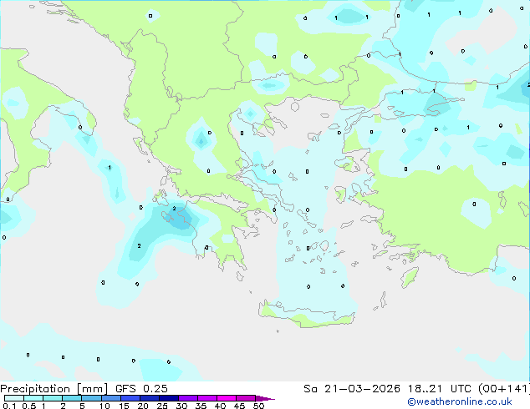This screenshot has width=530, height=409.
Task: Pick the 45–50 mm legend color swatch
Action: tap(246, 398)
